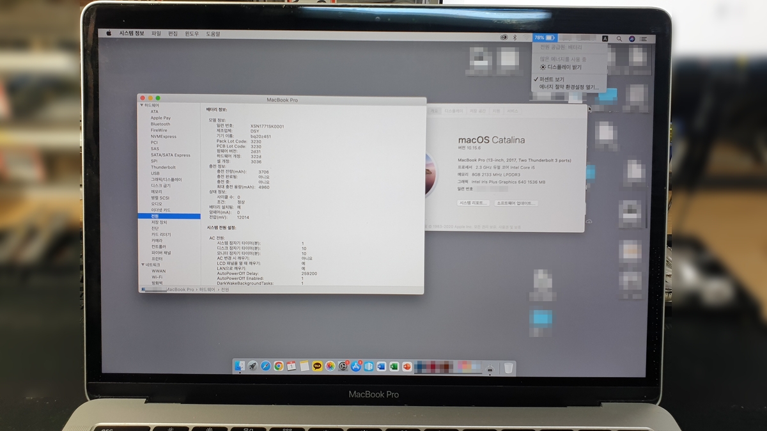Select 카메라 in sidebar
Screen dimensions: 767x431
[x=157, y=240]
